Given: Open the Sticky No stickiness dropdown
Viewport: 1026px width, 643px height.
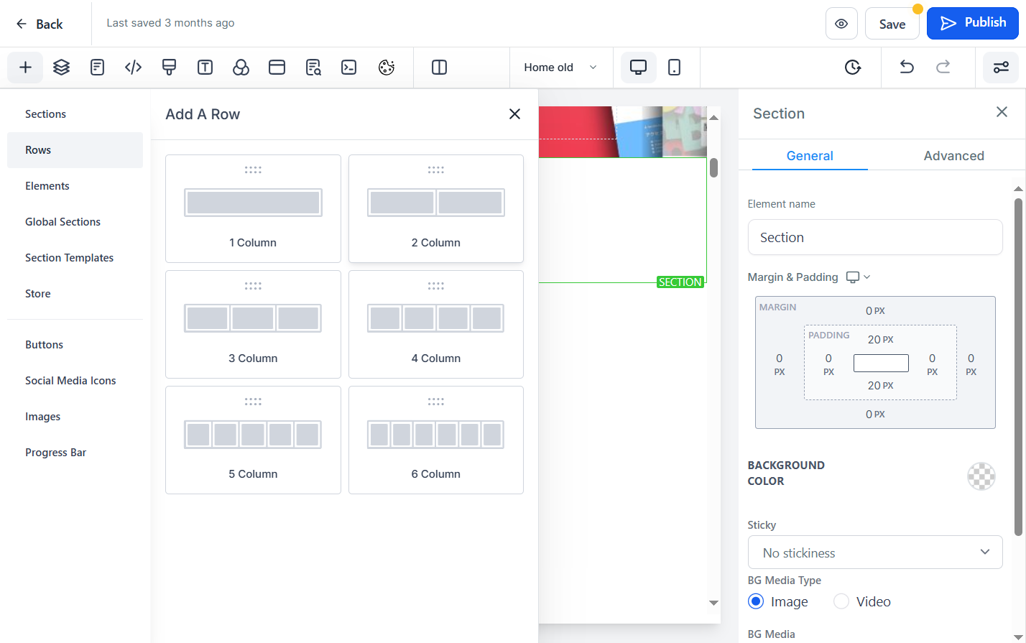Looking at the screenshot, I should (x=875, y=552).
